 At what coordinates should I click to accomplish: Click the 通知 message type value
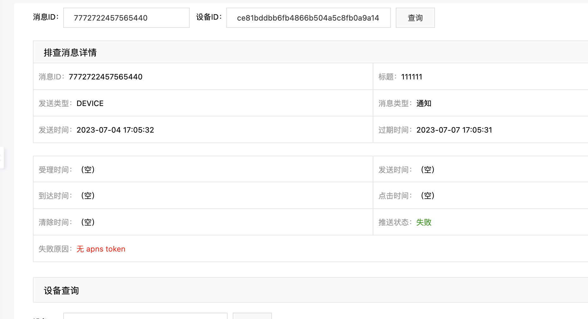[x=424, y=103]
